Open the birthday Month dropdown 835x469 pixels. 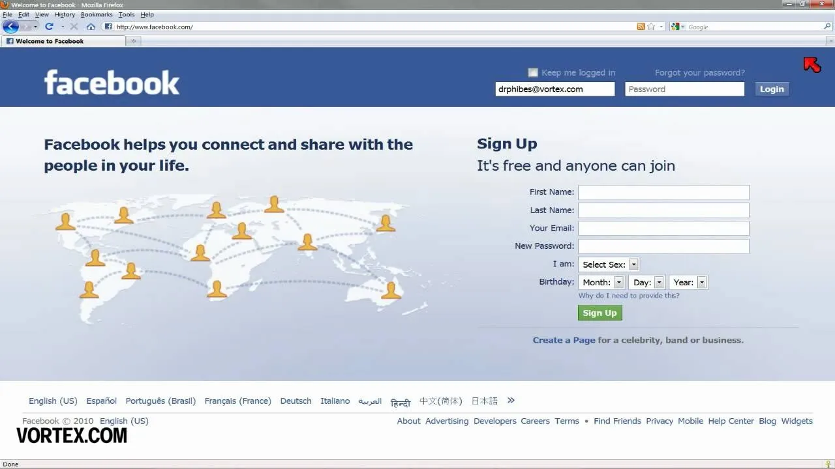(601, 282)
